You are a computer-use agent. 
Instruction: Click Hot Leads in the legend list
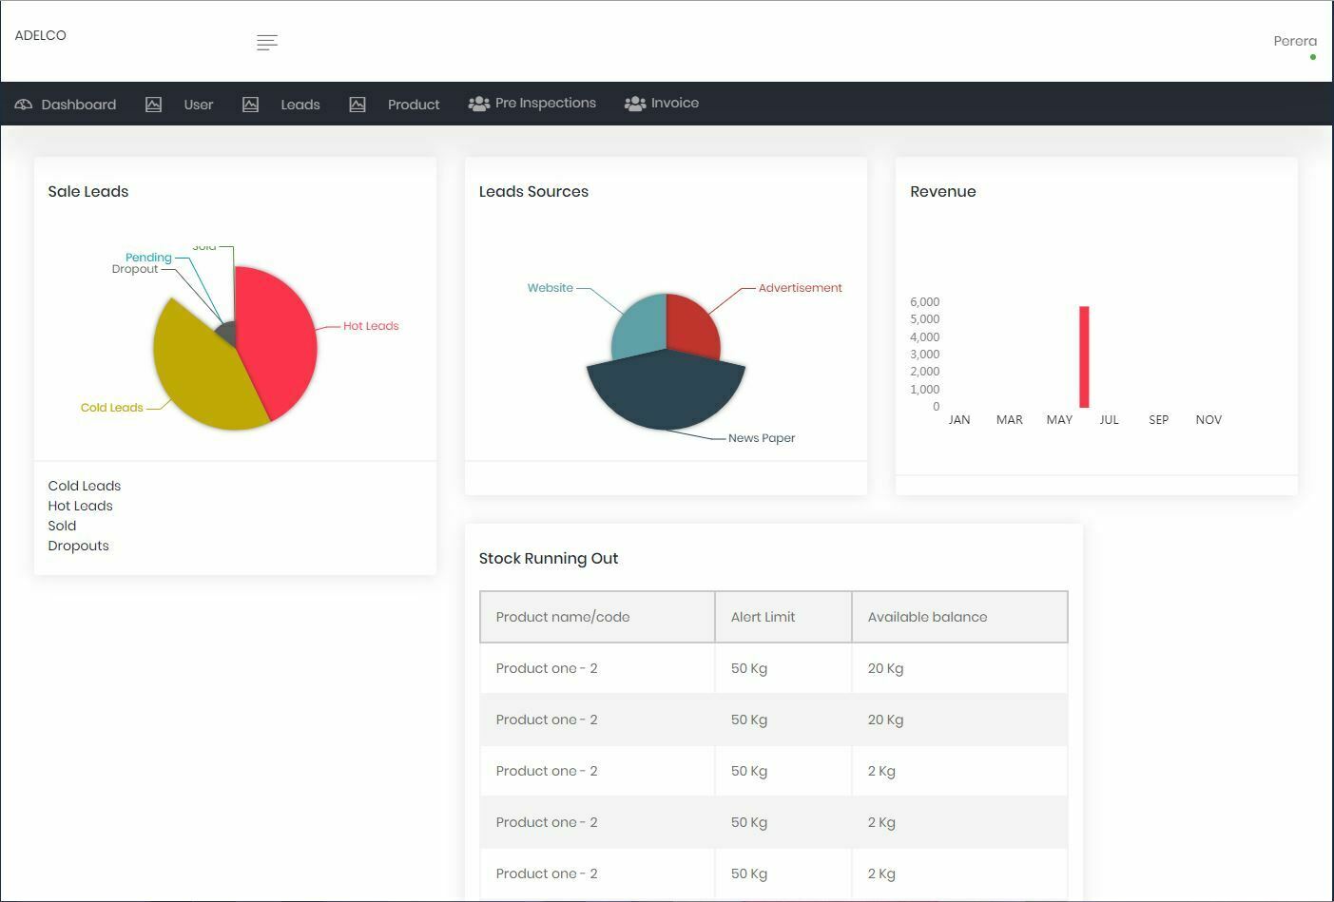point(81,506)
